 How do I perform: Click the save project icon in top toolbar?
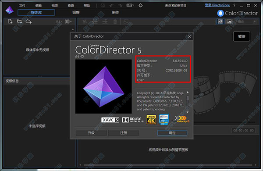pos(103,5)
